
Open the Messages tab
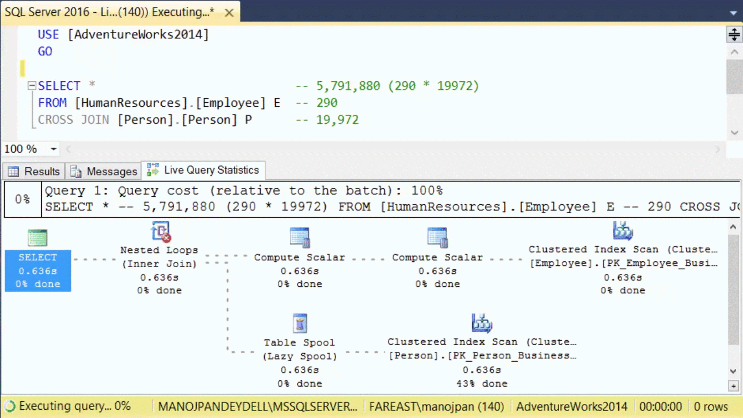click(104, 171)
